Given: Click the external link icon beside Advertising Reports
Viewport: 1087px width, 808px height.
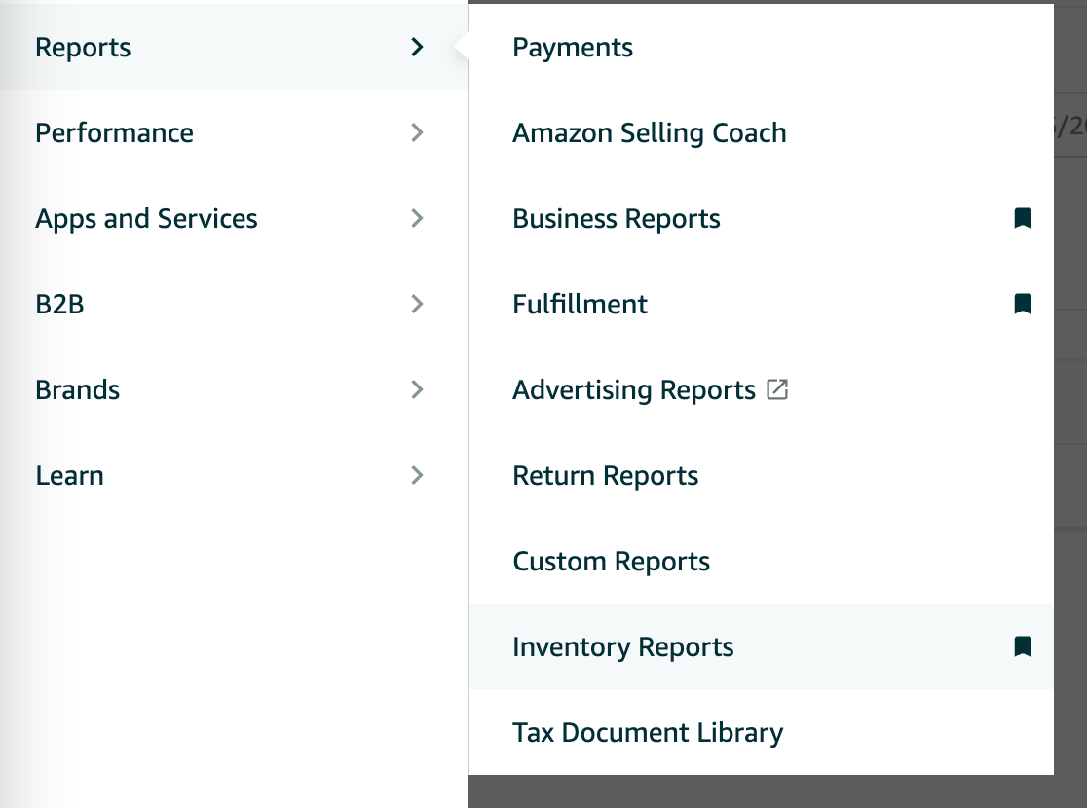Looking at the screenshot, I should pos(777,389).
